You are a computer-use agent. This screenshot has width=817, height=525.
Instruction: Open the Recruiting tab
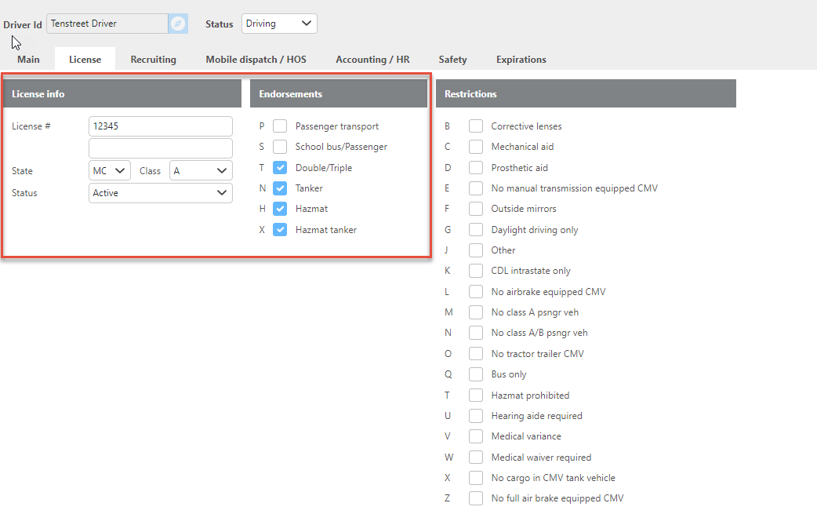click(x=153, y=60)
